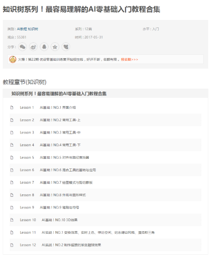Click the document icon beside Lesson 5
Screen dimensions: 211x257
tap(12, 157)
